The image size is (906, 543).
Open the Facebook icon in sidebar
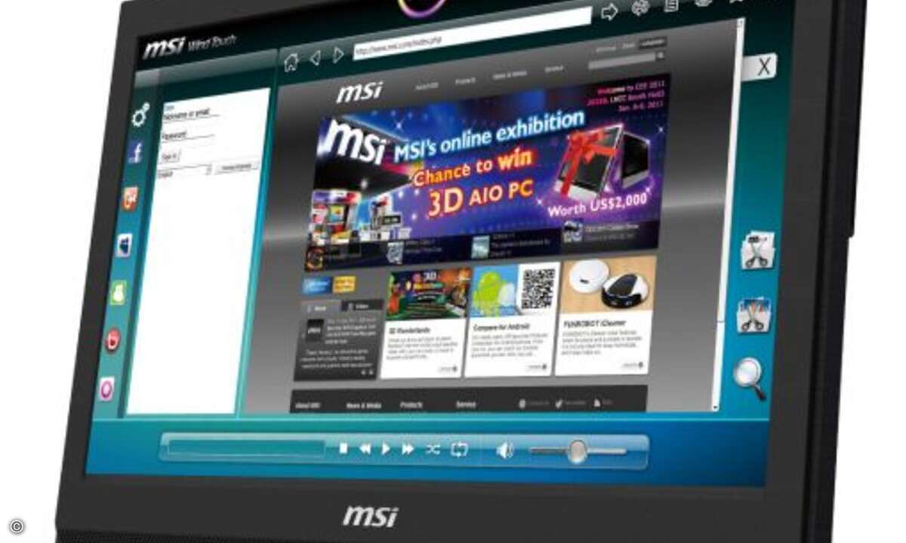(x=137, y=152)
